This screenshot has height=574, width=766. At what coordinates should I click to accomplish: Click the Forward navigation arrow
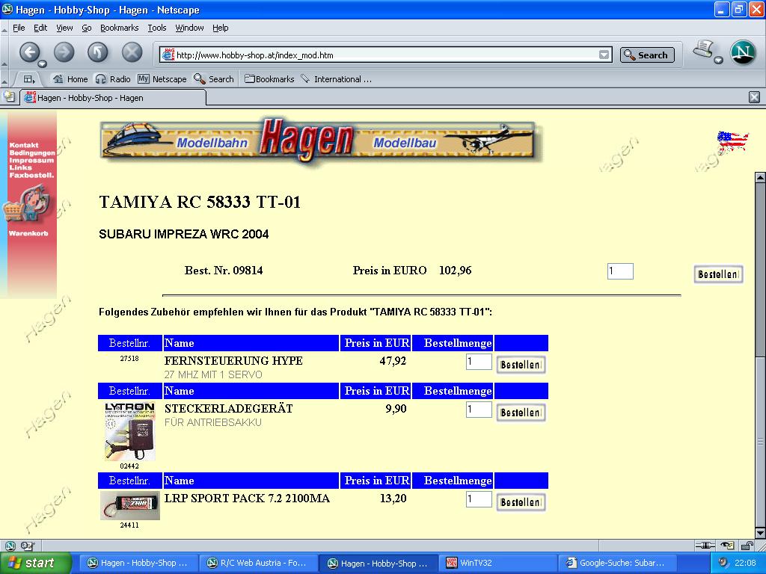64,52
